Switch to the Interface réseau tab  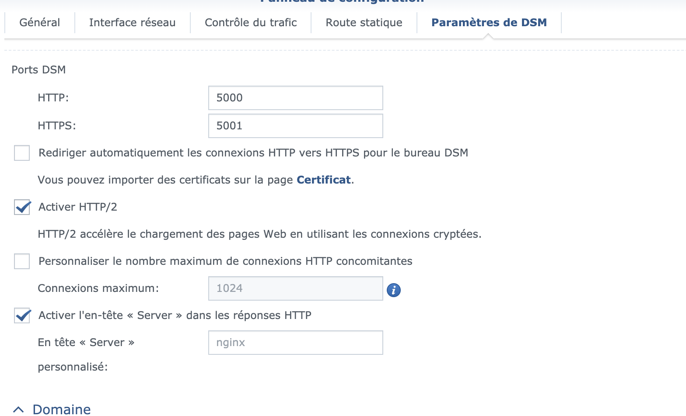pyautogui.click(x=132, y=23)
